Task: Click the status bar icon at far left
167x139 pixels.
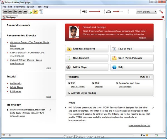Action: tap(4, 135)
